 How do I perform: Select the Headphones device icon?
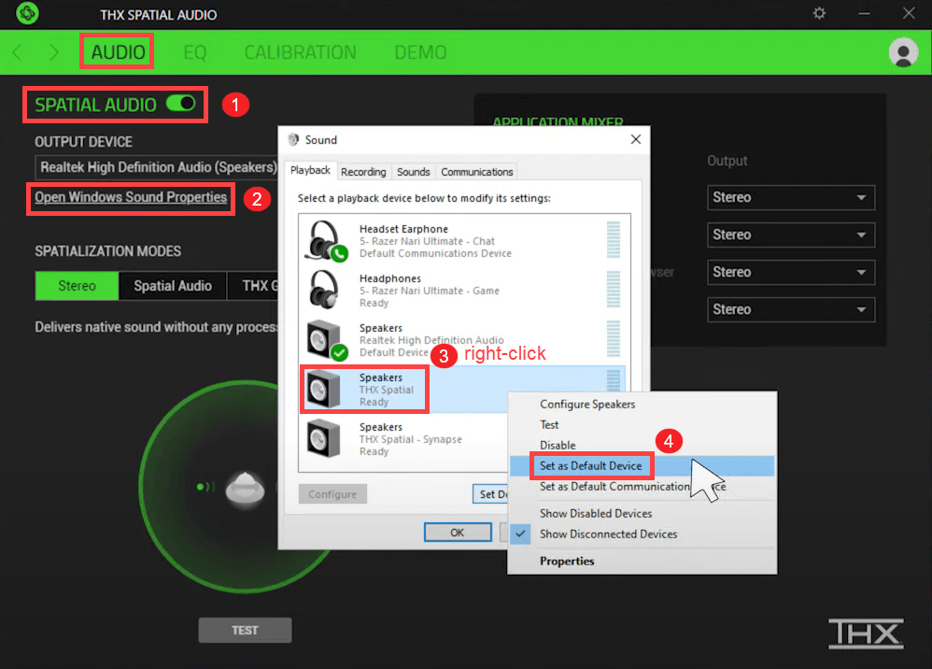click(x=324, y=291)
